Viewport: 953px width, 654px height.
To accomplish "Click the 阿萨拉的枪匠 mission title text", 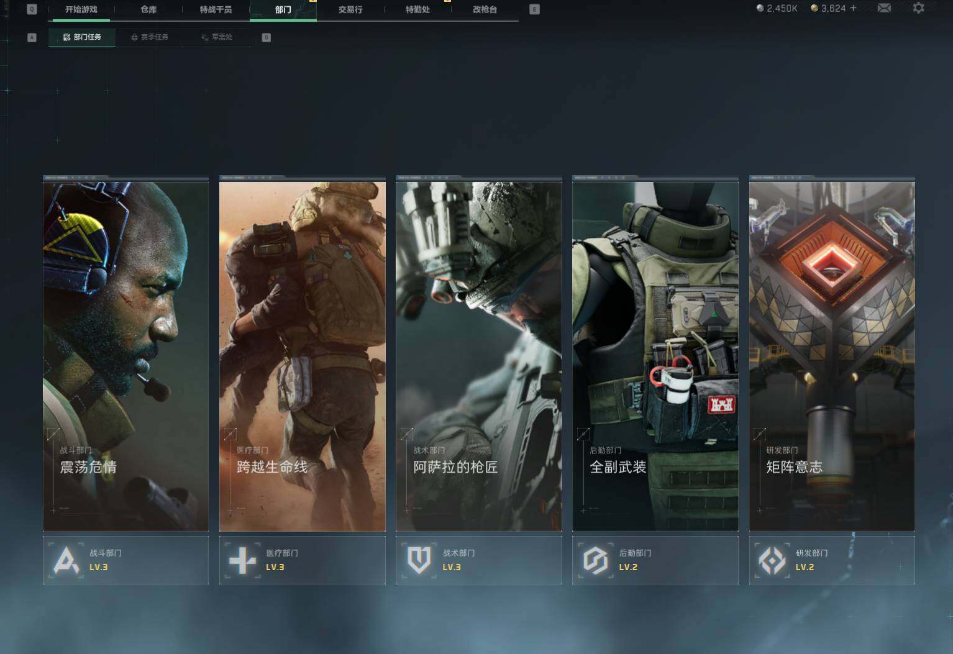I will click(456, 467).
